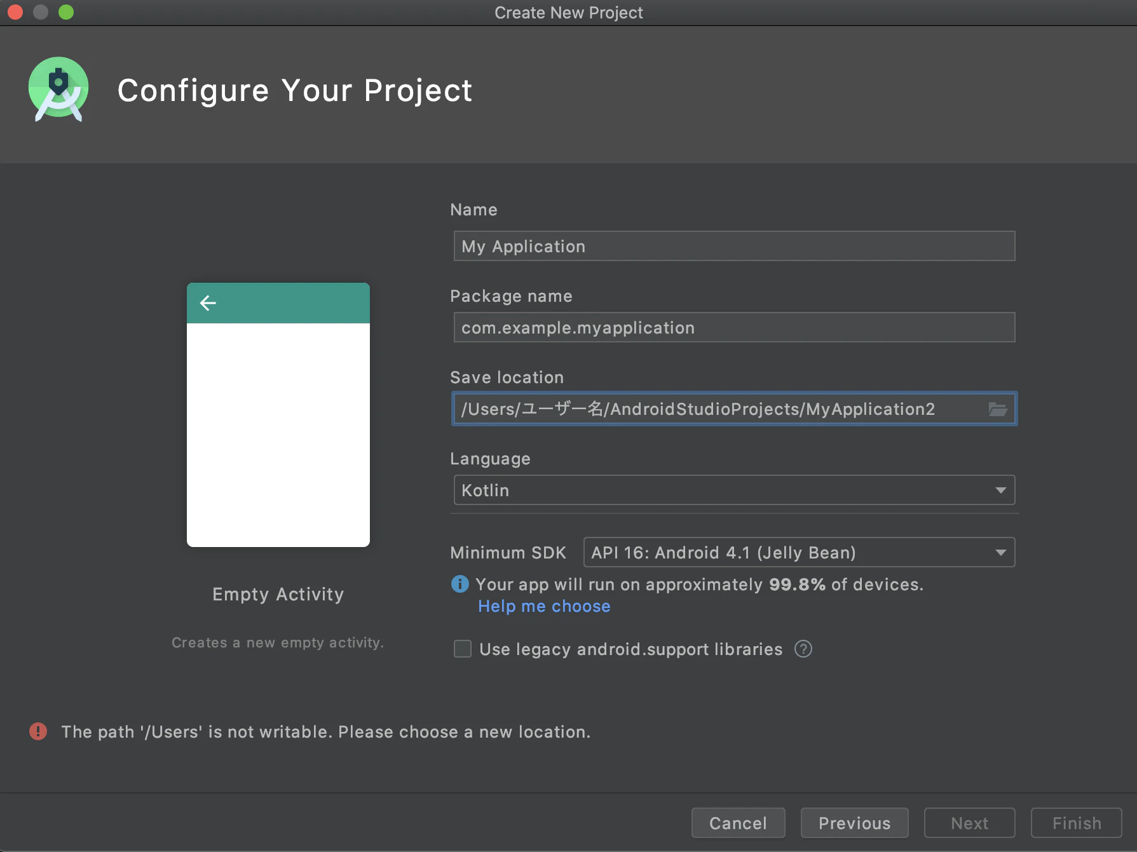Viewport: 1137px width, 852px height.
Task: Click inside the Save location path field
Action: click(718, 409)
